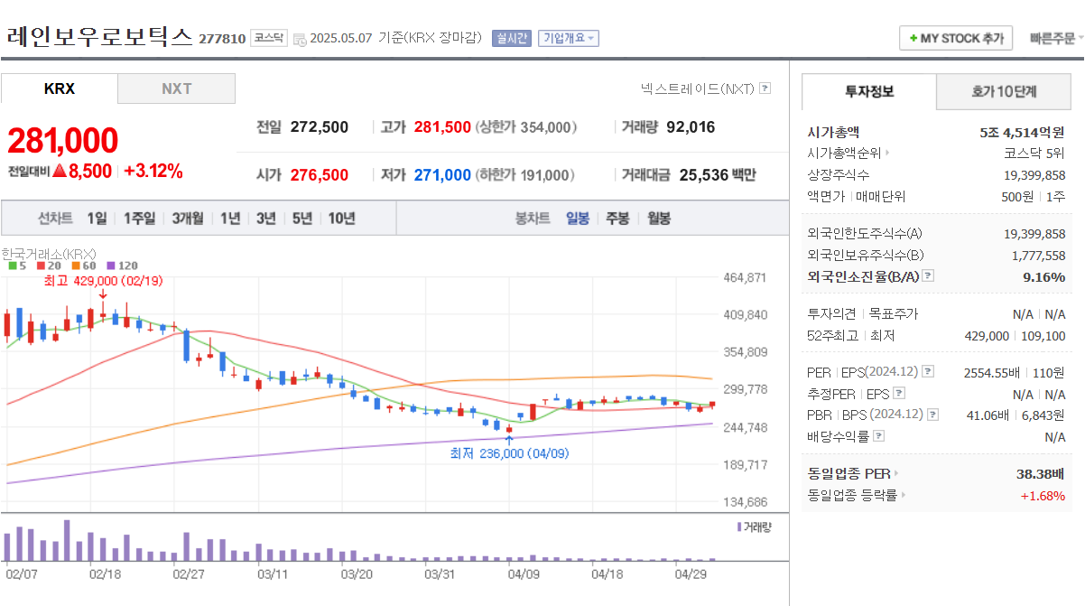The image size is (1085, 606).
Task: Open the PBR/BPS help question mark
Action: [932, 414]
